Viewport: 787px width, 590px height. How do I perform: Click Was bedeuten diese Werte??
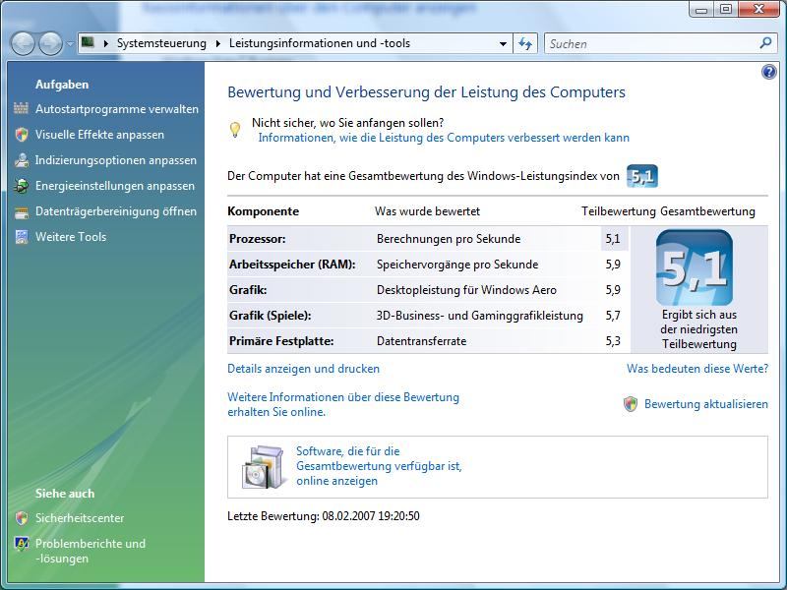[x=697, y=369]
